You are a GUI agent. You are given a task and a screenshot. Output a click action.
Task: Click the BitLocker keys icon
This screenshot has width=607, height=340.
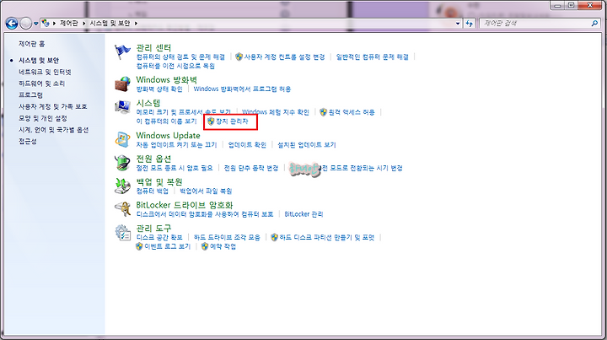123,209
